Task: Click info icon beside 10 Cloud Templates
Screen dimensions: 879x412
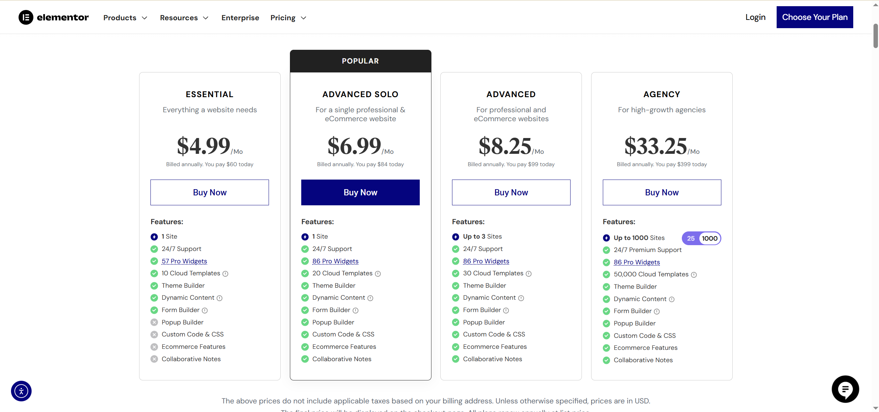Action: [x=225, y=274]
